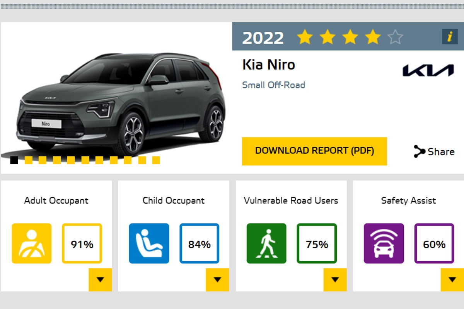Click the 84% Child Occupant score box
Screen dimensions: 464x309
[199, 243]
